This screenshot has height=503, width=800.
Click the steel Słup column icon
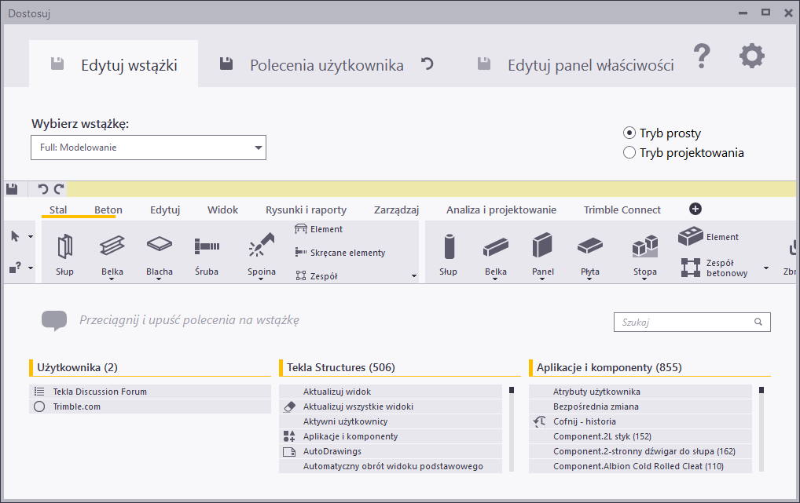[x=65, y=247]
